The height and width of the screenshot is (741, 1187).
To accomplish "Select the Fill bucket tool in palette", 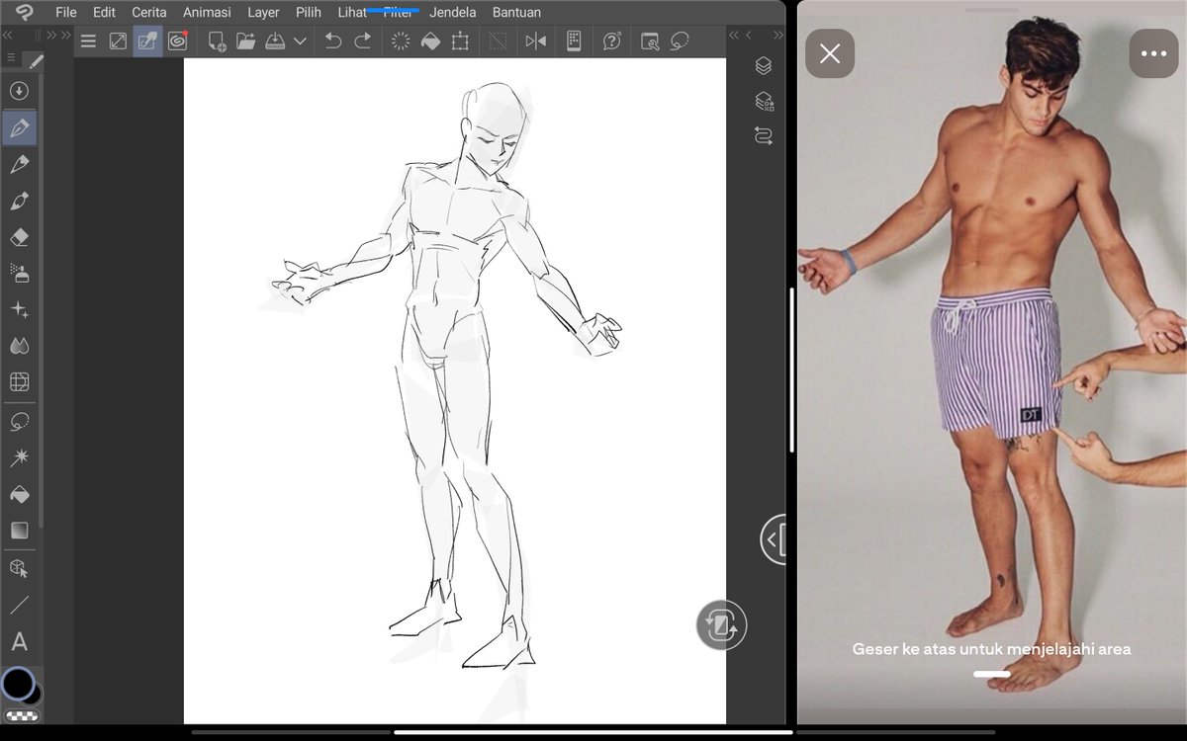I will click(19, 494).
